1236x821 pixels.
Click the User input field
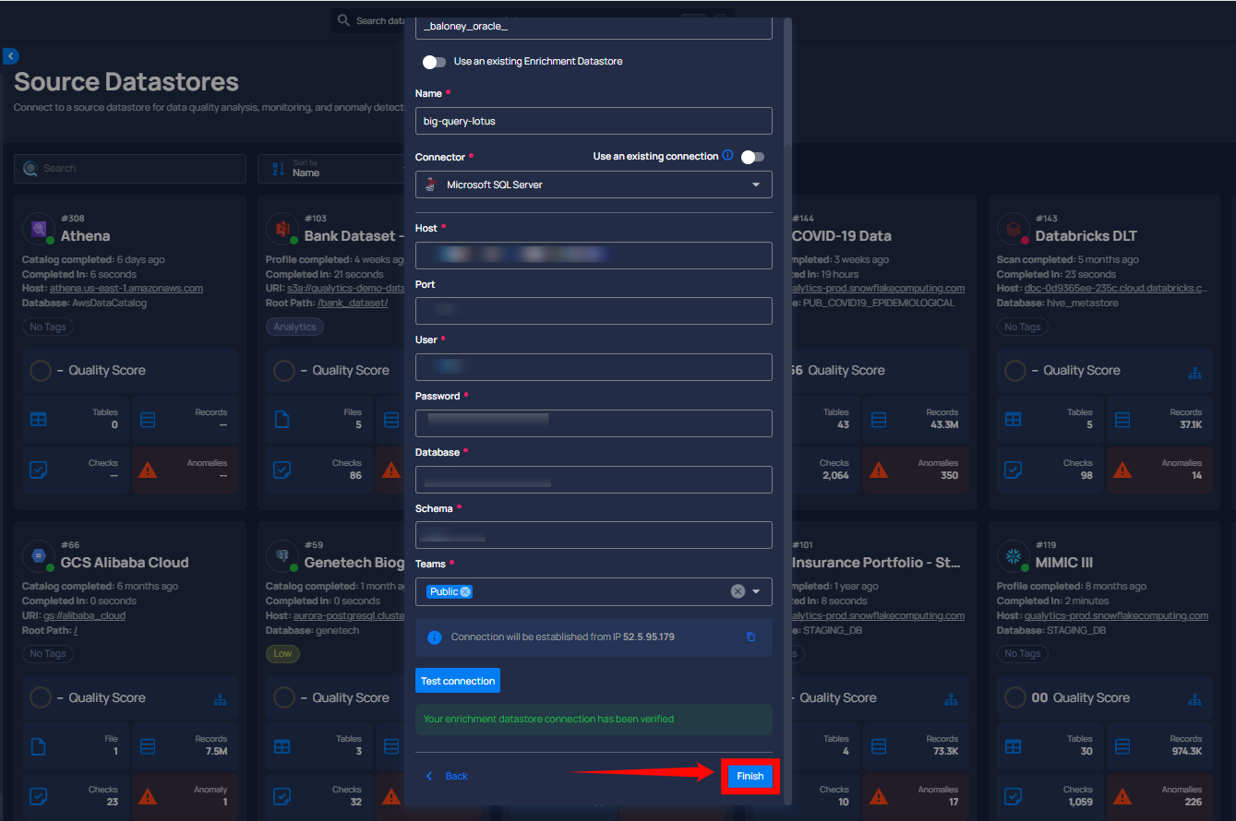tap(594, 367)
